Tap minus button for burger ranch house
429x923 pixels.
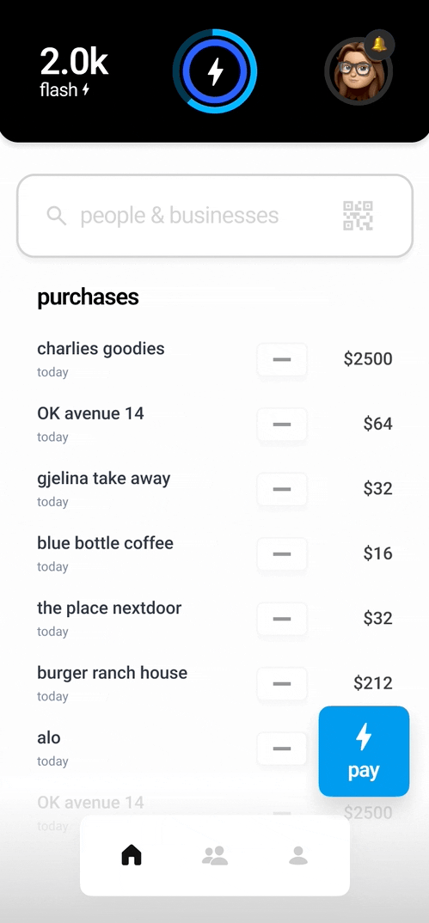pyautogui.click(x=282, y=683)
